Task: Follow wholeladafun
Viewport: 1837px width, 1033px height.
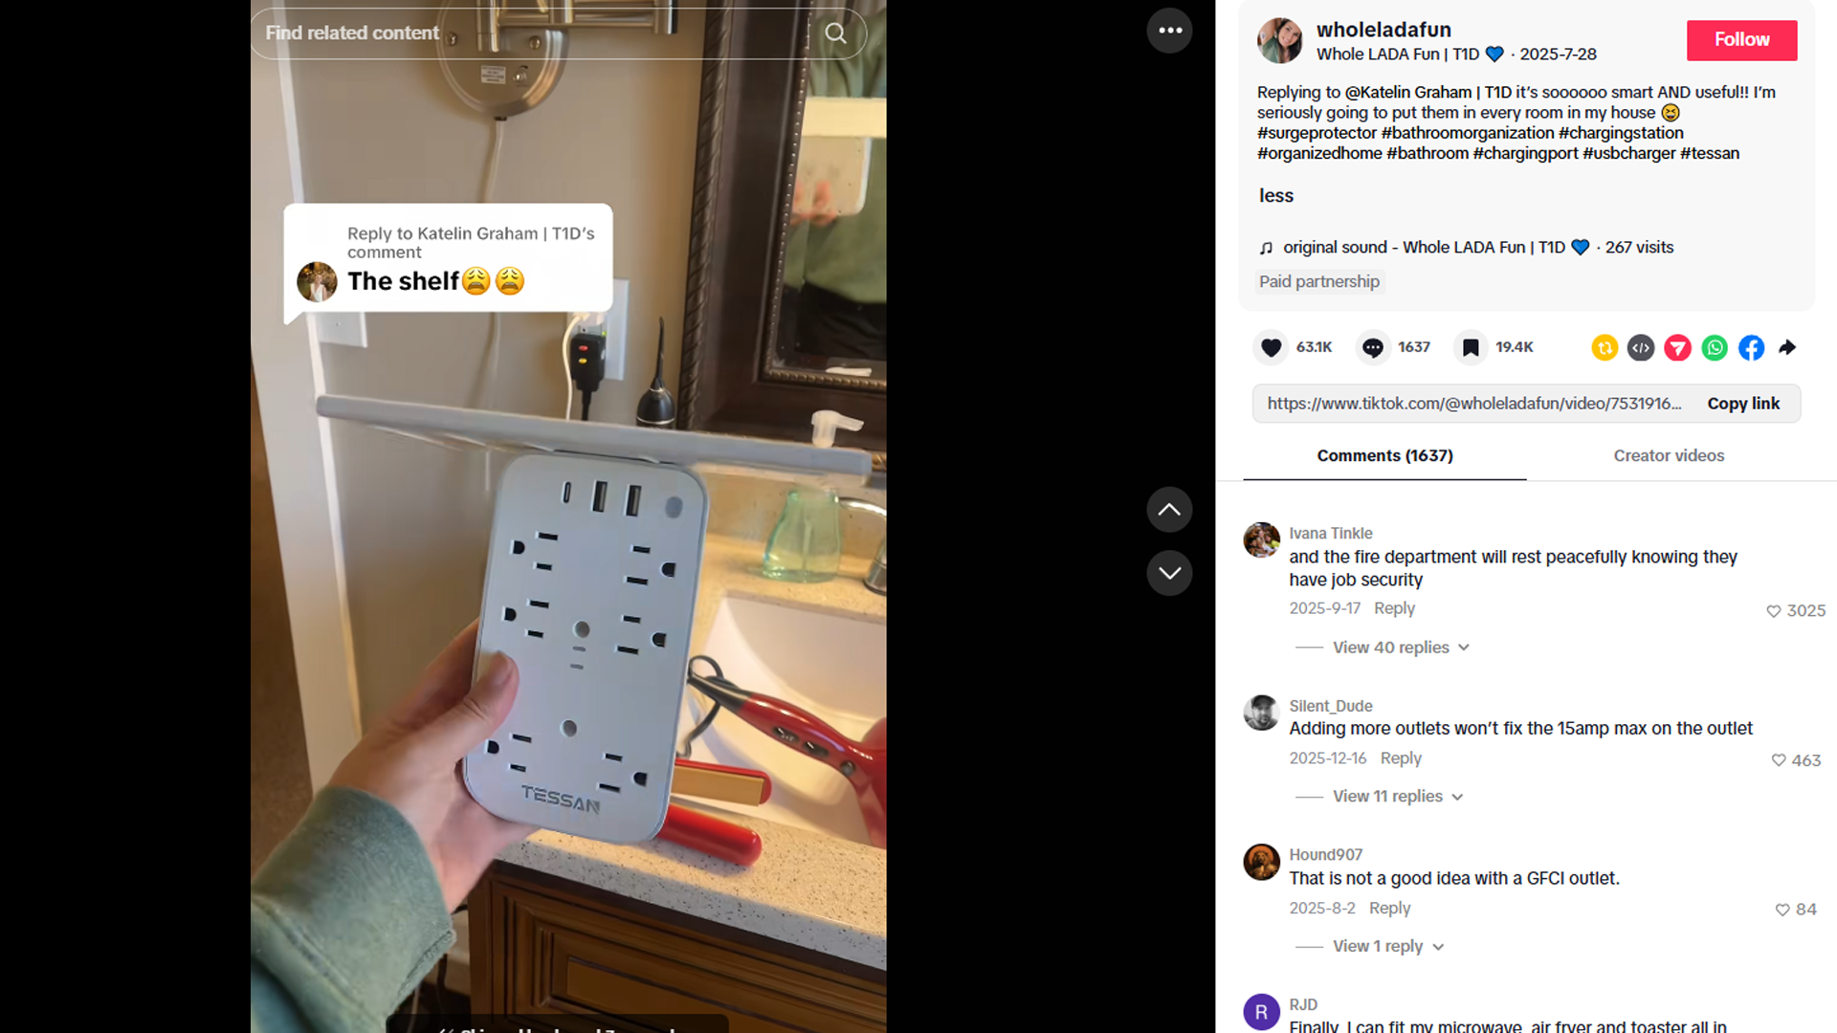Action: (1741, 40)
